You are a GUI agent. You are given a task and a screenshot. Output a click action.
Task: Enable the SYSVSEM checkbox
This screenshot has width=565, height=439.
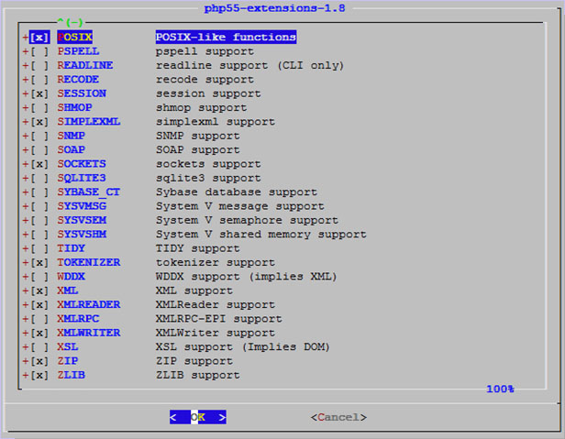click(39, 220)
